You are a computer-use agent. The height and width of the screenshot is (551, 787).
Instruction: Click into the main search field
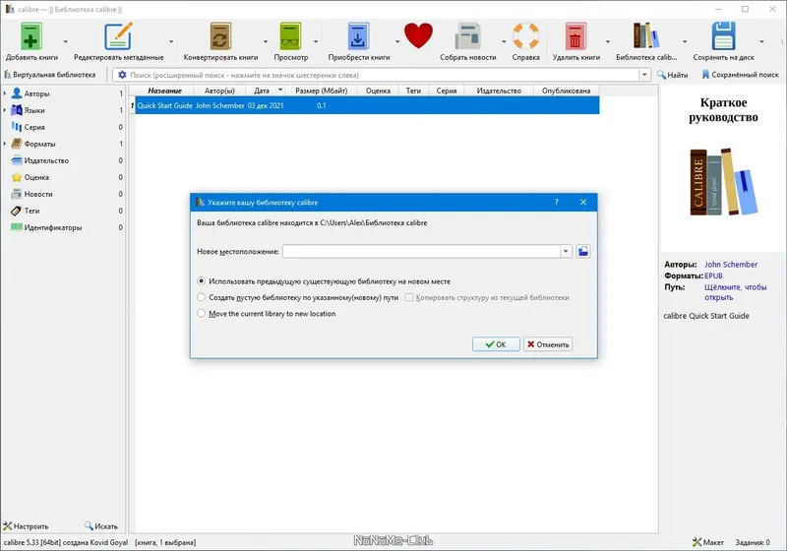tap(384, 75)
